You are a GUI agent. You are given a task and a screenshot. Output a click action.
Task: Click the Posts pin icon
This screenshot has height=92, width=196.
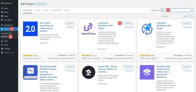click(x=2, y=8)
